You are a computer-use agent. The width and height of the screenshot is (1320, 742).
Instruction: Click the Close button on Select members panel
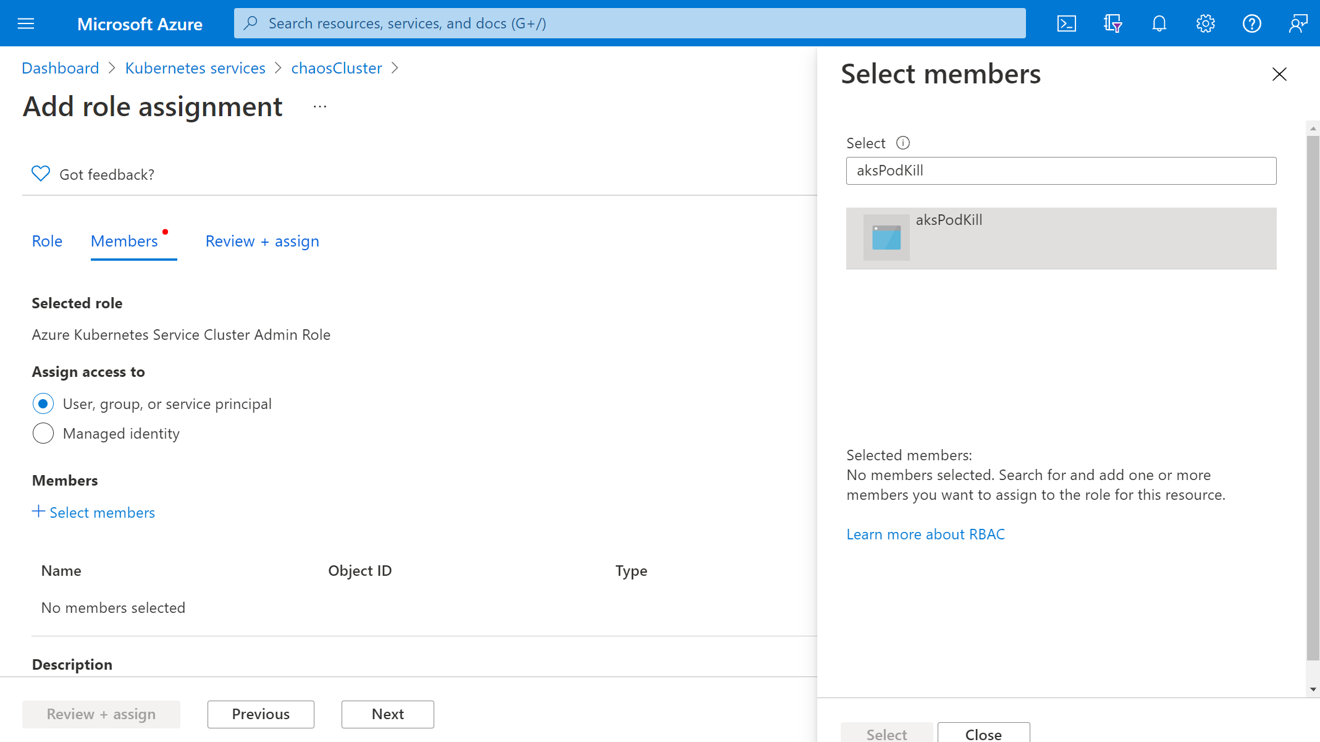pos(983,734)
